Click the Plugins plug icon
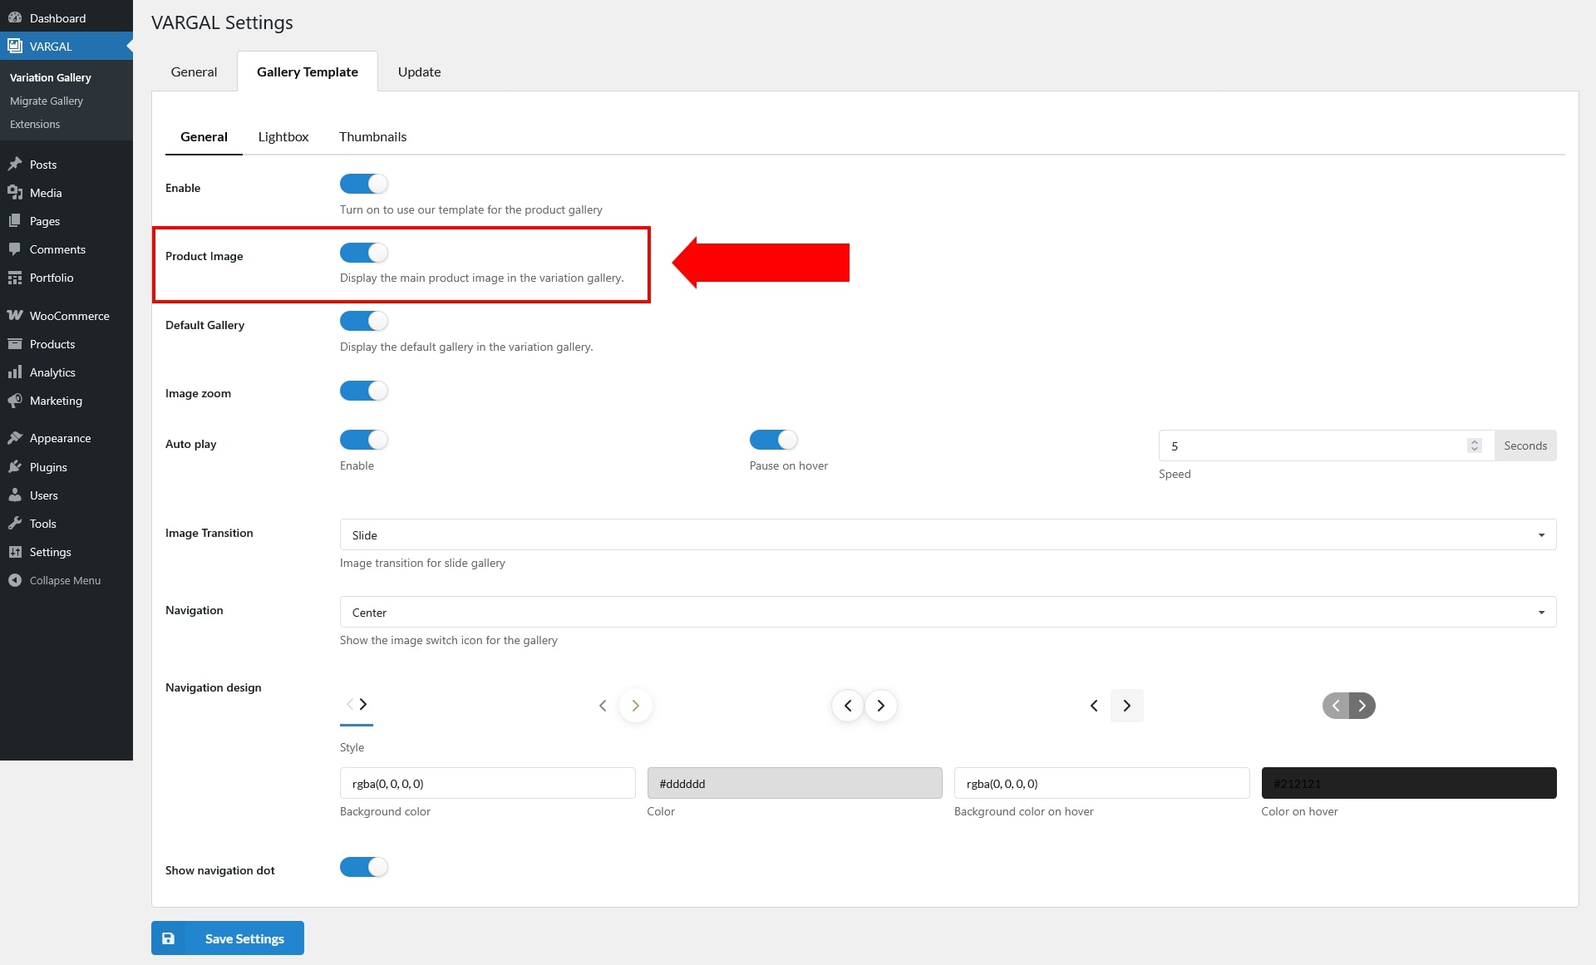 click(x=15, y=467)
